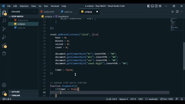Open the Extensions view

[x=4, y=45]
